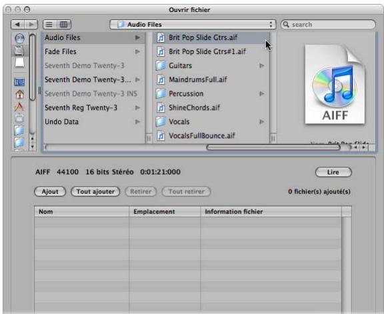The height and width of the screenshot is (314, 384).
Task: Click the VocalsFullBounce.aif file icon
Action: [x=161, y=136]
